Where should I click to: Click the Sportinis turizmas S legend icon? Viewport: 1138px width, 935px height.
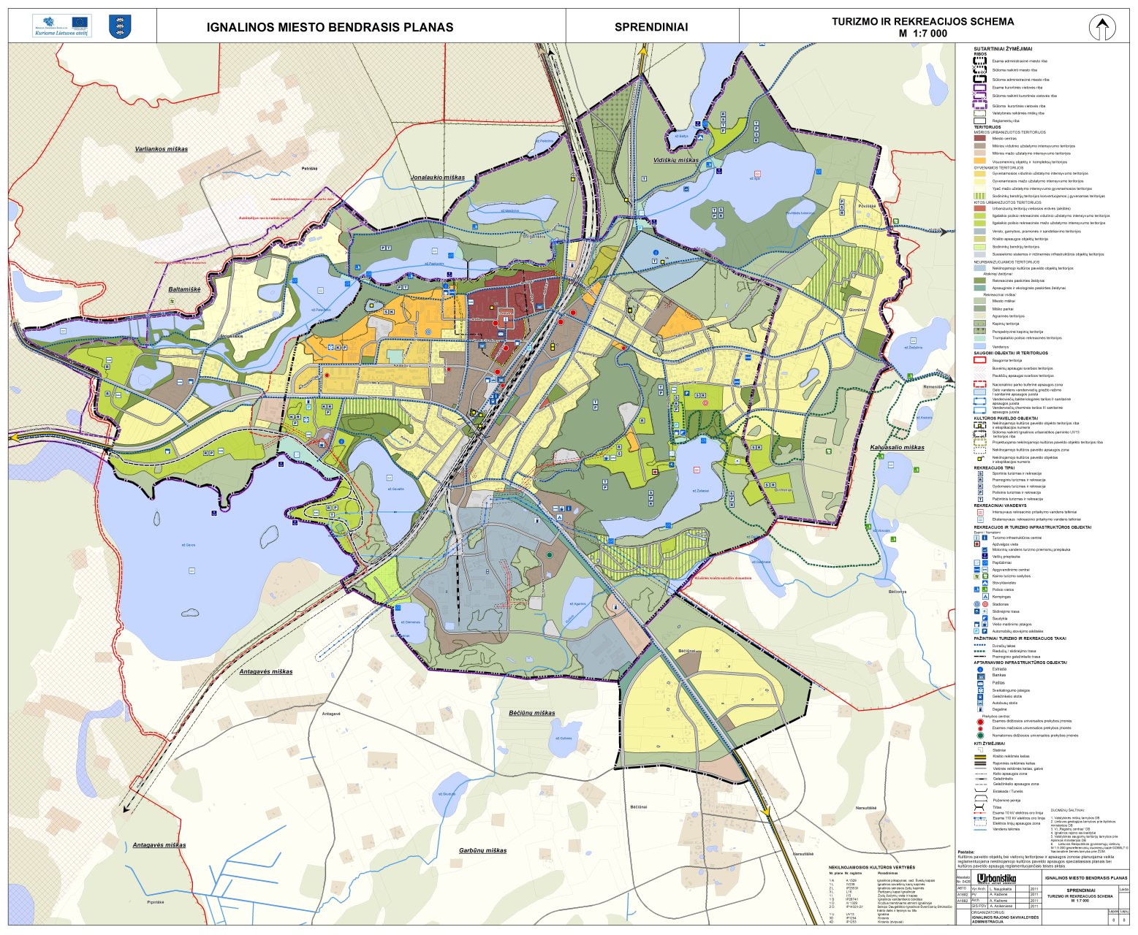point(980,473)
